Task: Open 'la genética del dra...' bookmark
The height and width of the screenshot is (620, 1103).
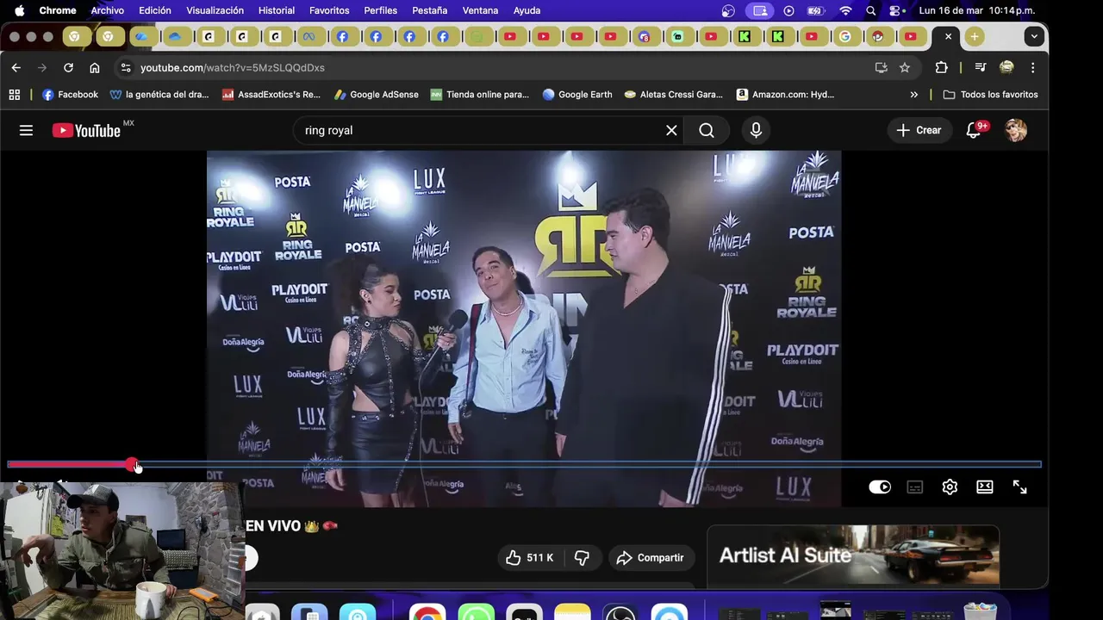Action: (x=159, y=95)
